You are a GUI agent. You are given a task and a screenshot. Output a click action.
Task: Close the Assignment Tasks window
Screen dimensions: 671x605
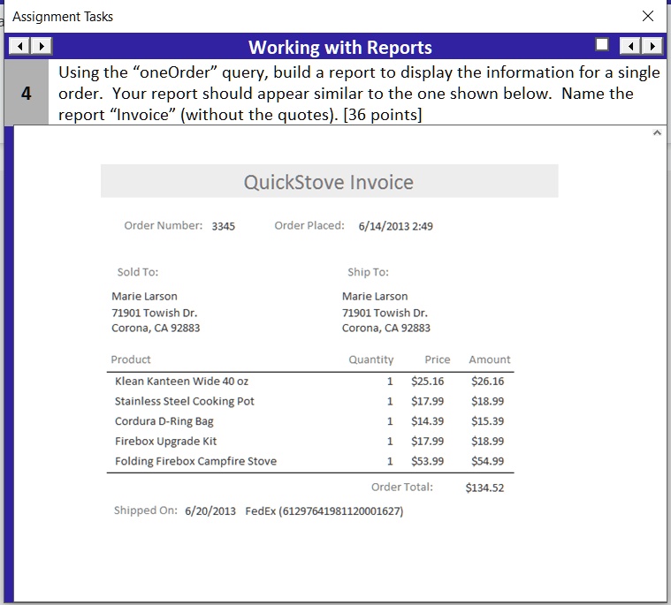(x=648, y=16)
